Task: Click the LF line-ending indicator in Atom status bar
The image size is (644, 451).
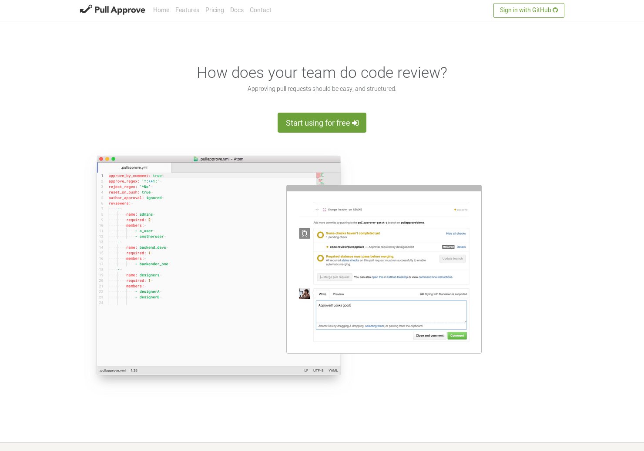Action: (306, 371)
